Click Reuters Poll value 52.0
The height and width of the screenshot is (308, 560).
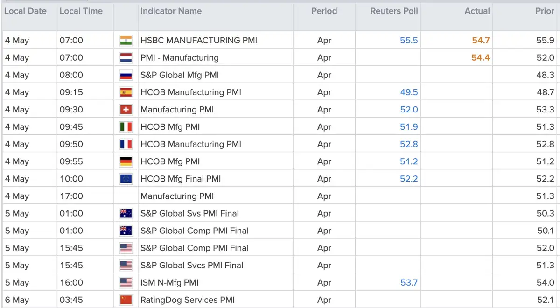pyautogui.click(x=409, y=110)
